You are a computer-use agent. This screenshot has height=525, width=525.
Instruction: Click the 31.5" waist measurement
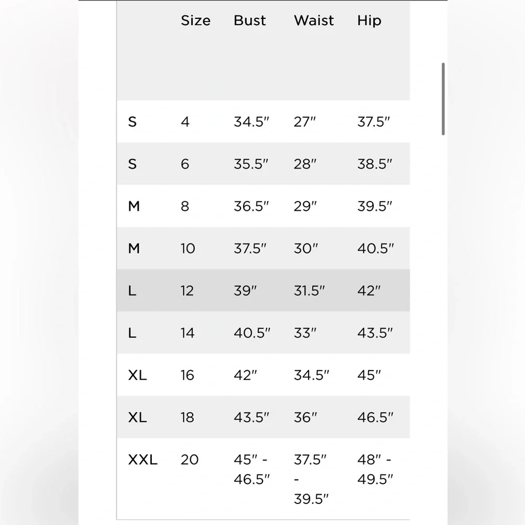pos(309,290)
